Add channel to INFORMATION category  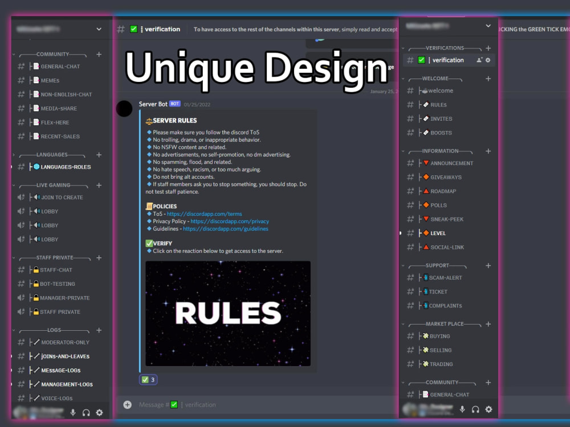point(488,151)
